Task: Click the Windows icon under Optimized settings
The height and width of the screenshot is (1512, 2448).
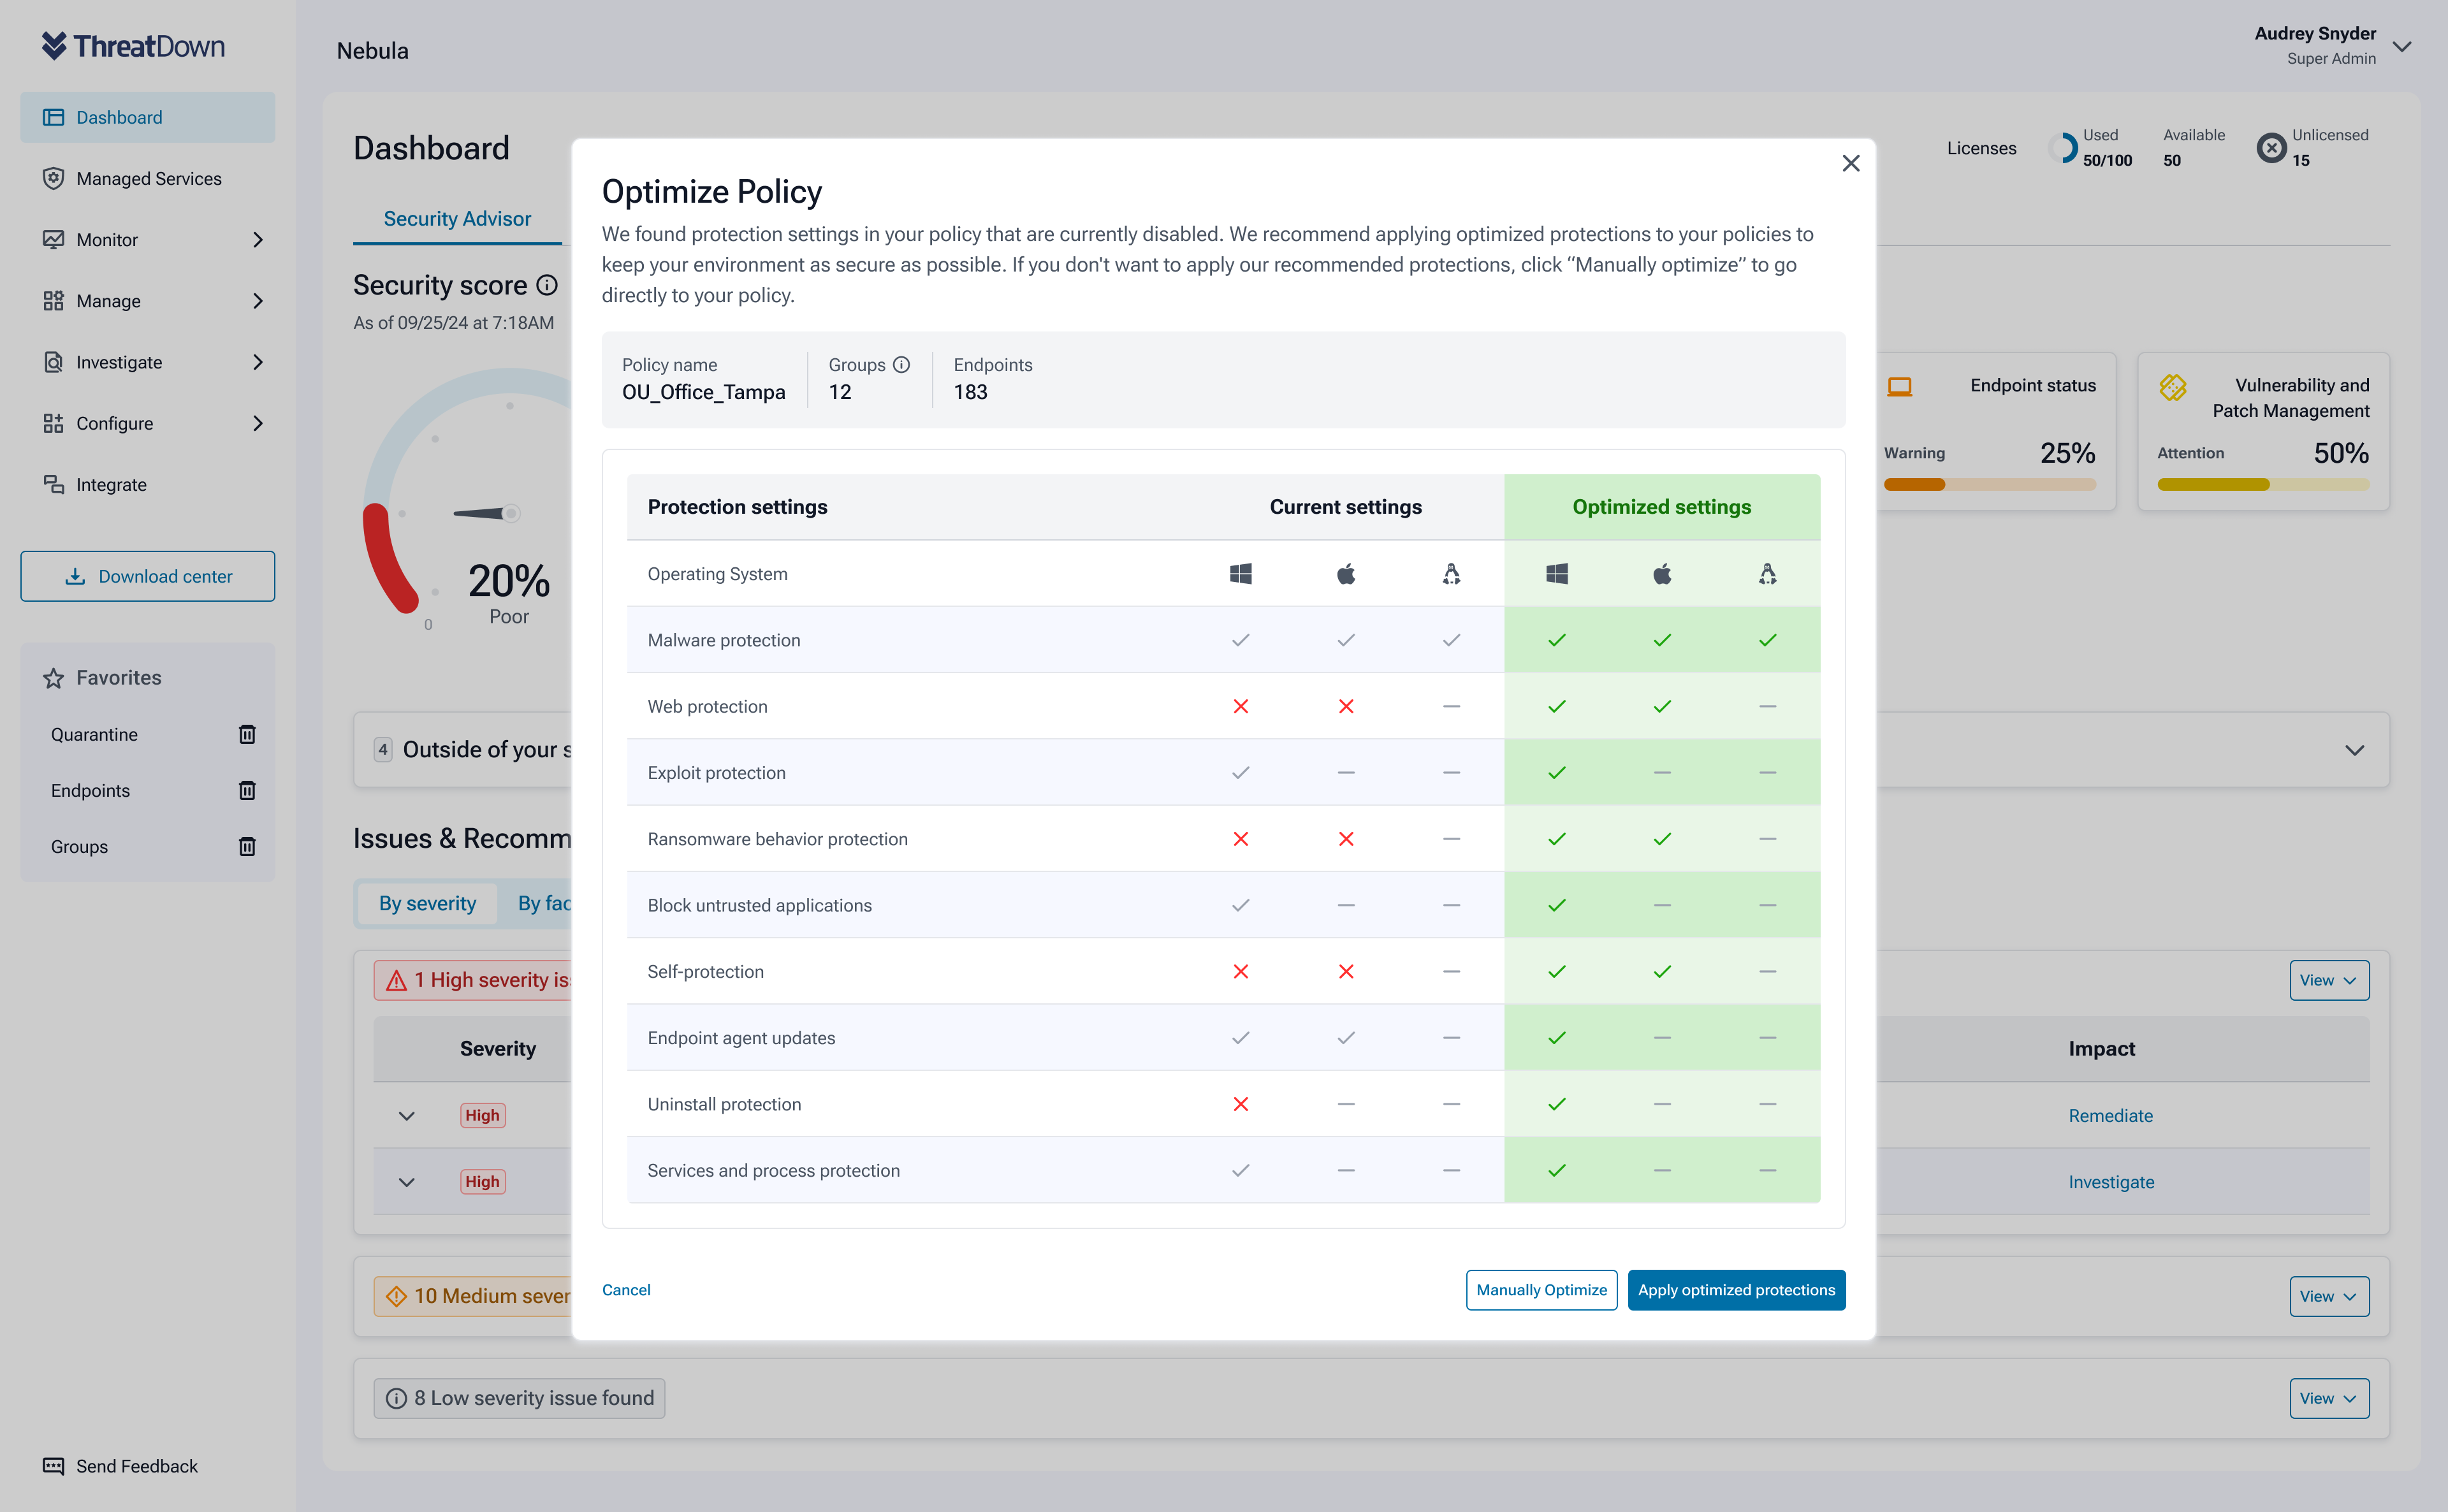Action: click(x=1556, y=574)
